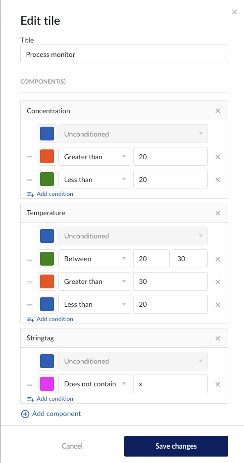
Task: Remove the Concentration component
Action: point(218,111)
